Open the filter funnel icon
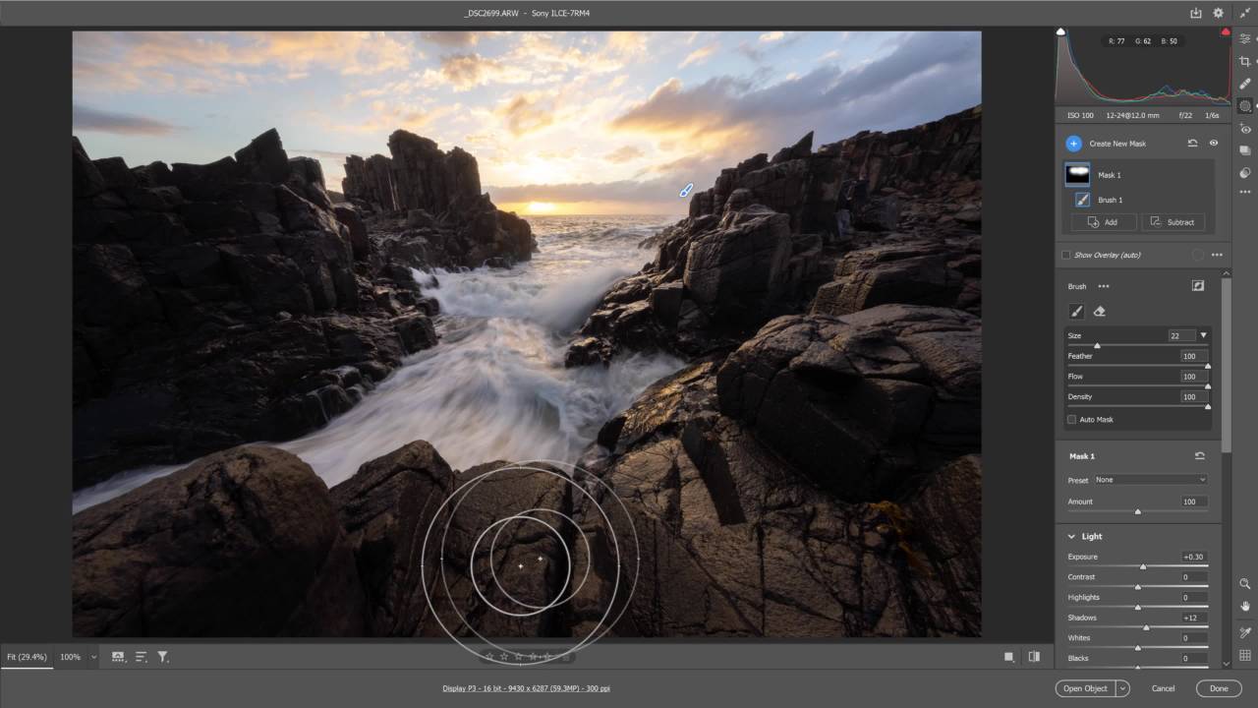 pos(163,657)
